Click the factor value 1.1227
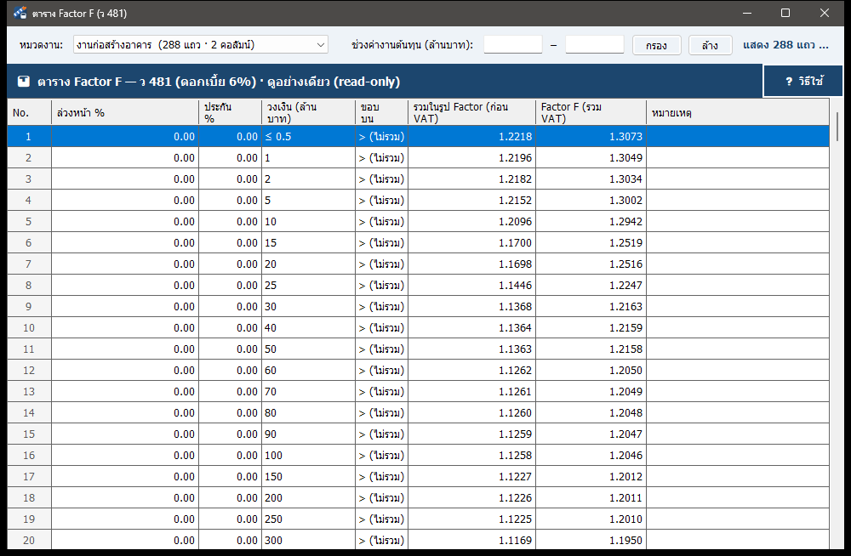 [471, 476]
